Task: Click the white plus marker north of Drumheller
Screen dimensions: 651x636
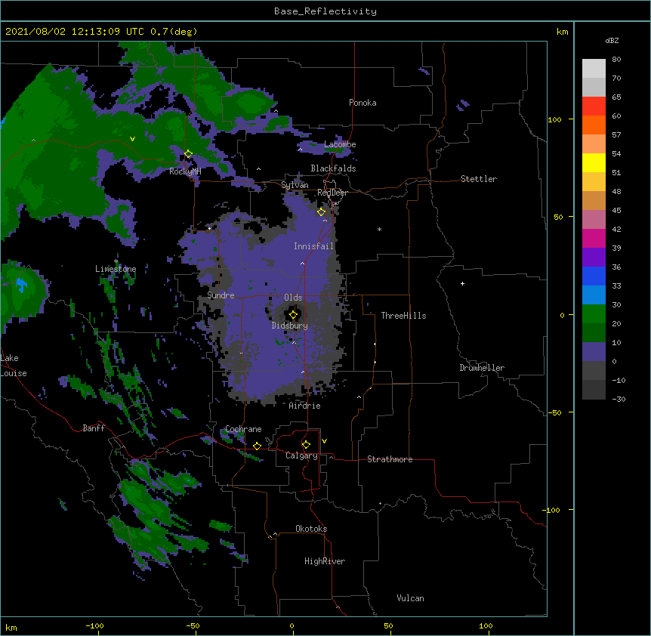Action: (462, 283)
